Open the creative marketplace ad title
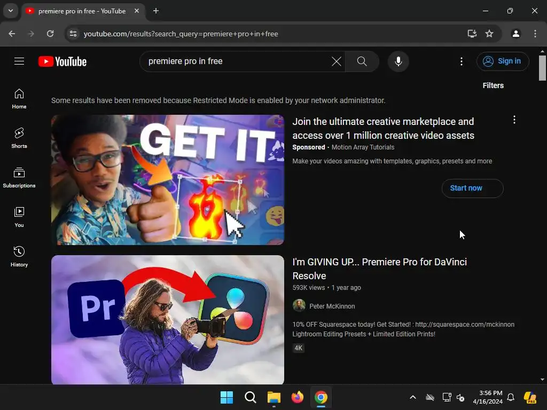The height and width of the screenshot is (410, 547). pyautogui.click(x=383, y=128)
